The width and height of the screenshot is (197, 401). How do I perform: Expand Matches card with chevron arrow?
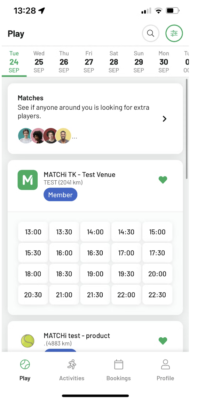tap(165, 119)
